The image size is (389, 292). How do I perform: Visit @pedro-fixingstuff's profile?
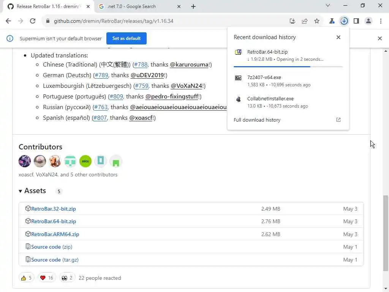point(171,97)
